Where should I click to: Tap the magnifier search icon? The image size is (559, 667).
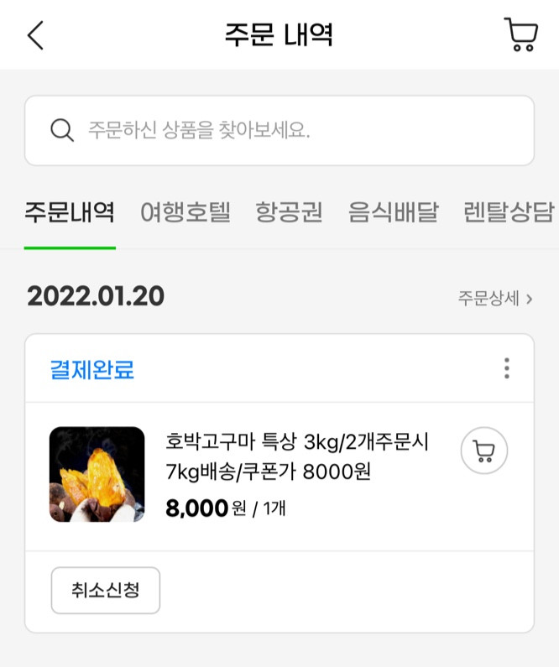62,130
